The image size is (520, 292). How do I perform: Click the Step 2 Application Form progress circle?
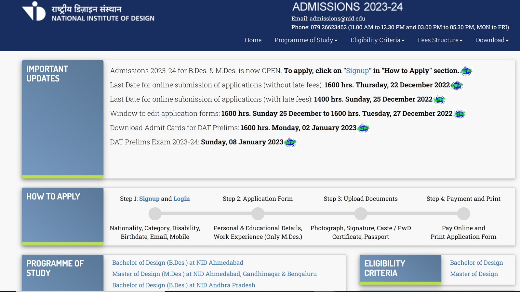click(258, 214)
